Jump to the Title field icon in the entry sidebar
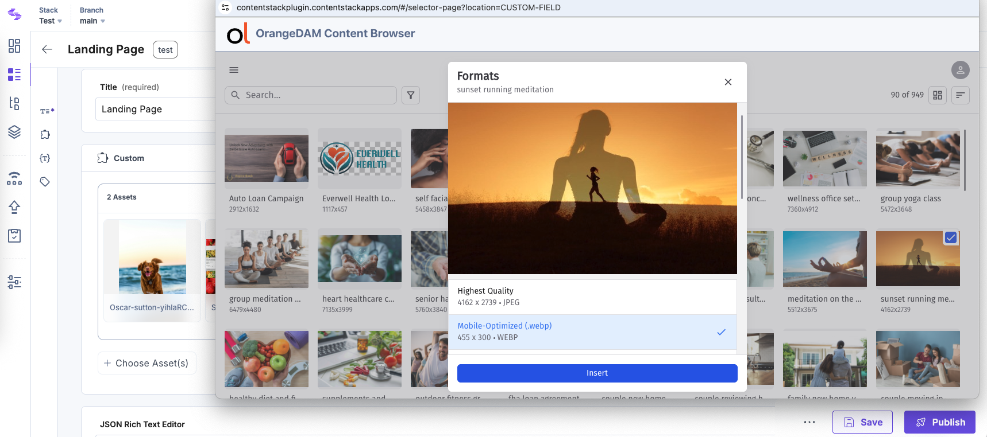The height and width of the screenshot is (437, 987). (x=47, y=111)
